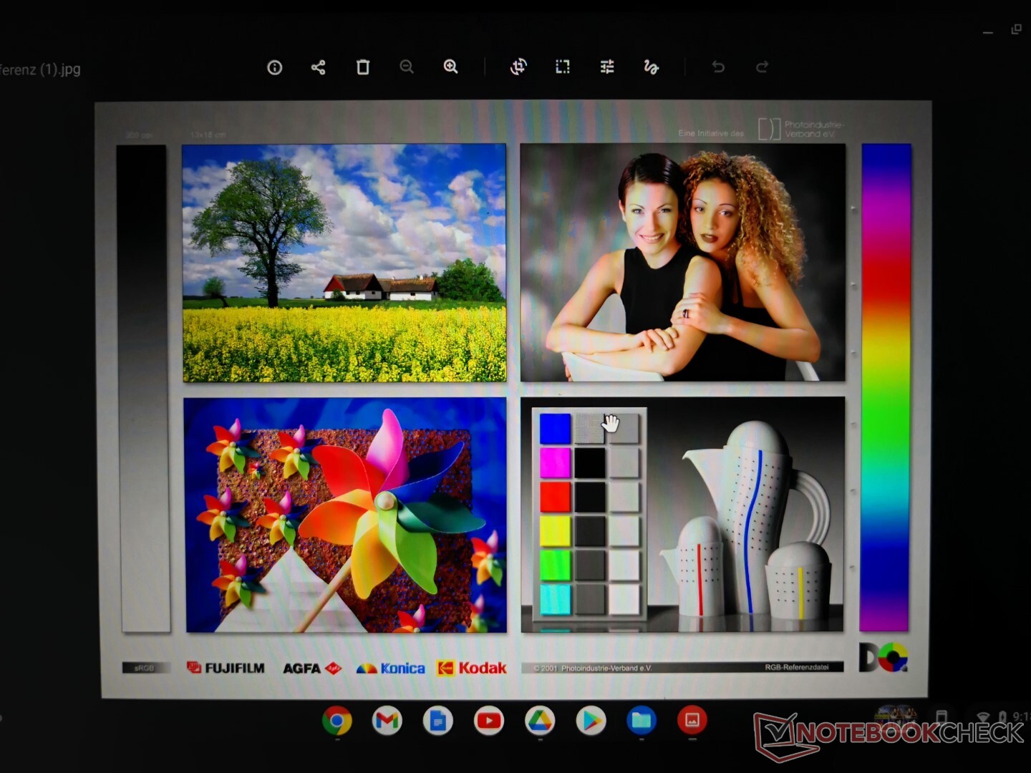Zoom out of the image
Image resolution: width=1031 pixels, height=773 pixels.
point(407,67)
